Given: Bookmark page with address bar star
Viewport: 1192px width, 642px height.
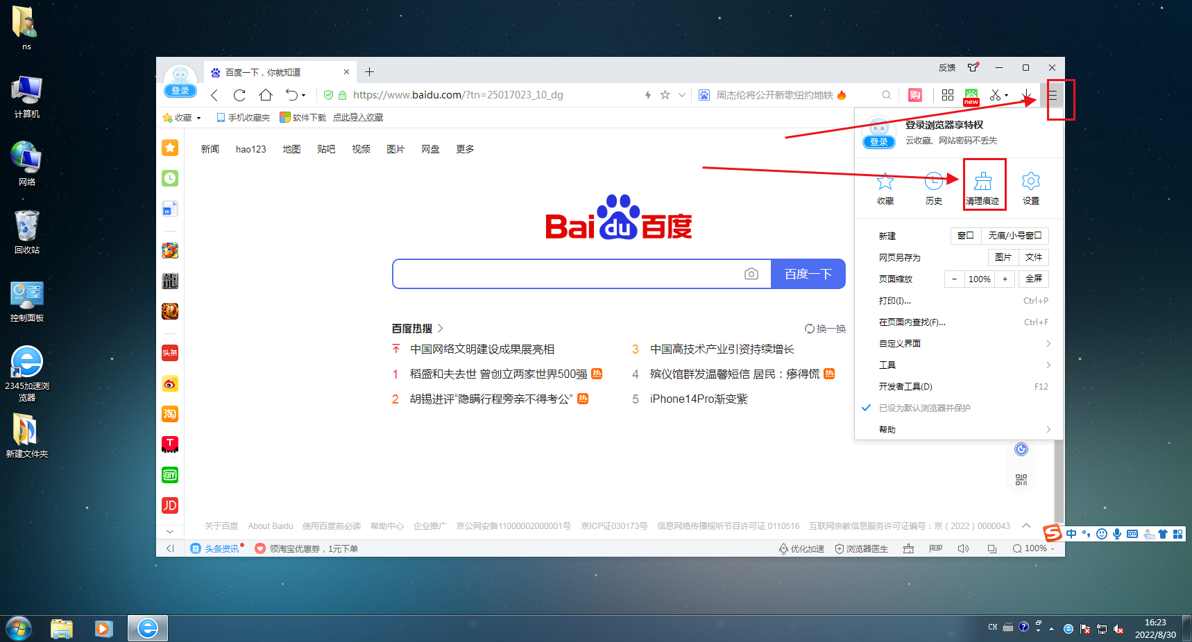Looking at the screenshot, I should click(665, 95).
